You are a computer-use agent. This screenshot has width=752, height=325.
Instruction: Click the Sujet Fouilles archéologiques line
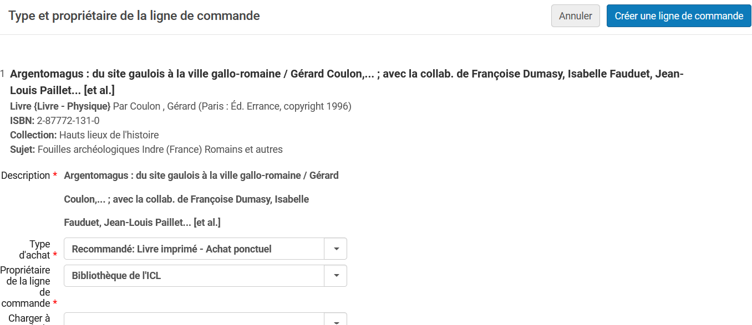(x=146, y=149)
